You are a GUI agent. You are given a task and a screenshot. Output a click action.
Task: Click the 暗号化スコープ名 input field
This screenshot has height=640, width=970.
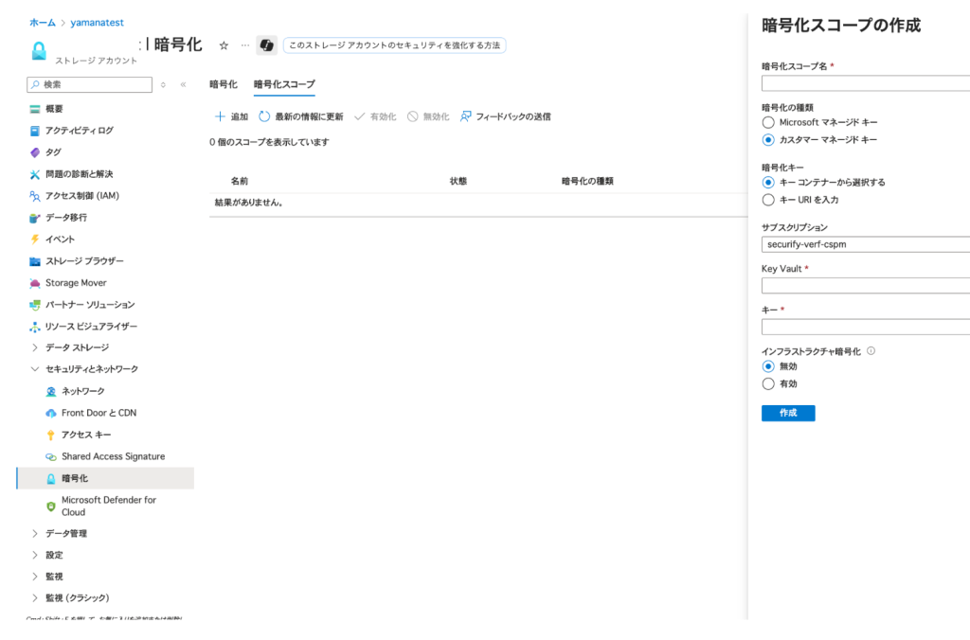(865, 83)
